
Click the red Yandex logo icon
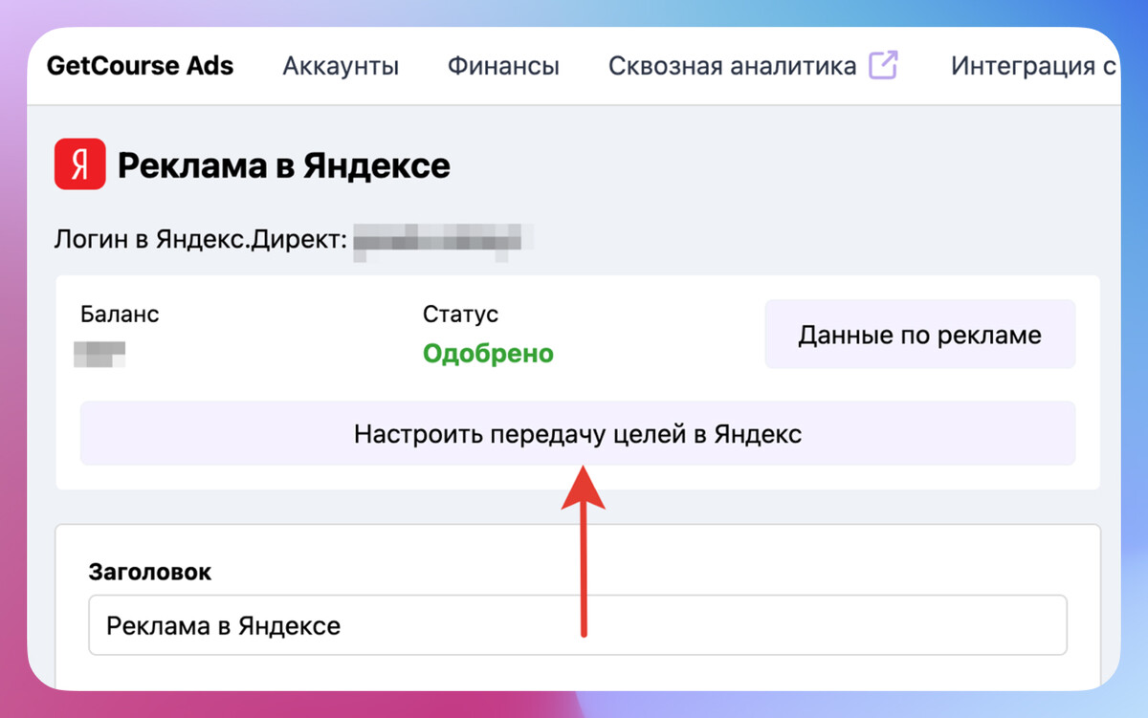80,165
